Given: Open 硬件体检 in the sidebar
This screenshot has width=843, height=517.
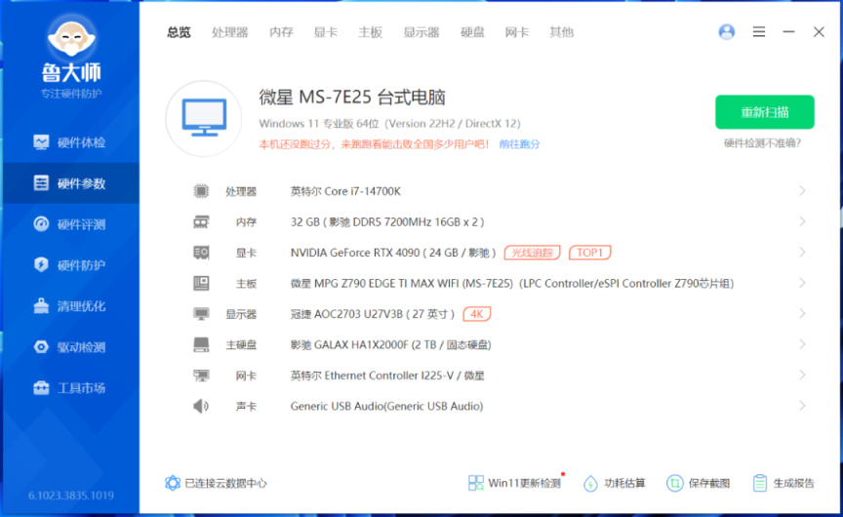Looking at the screenshot, I should (x=70, y=142).
